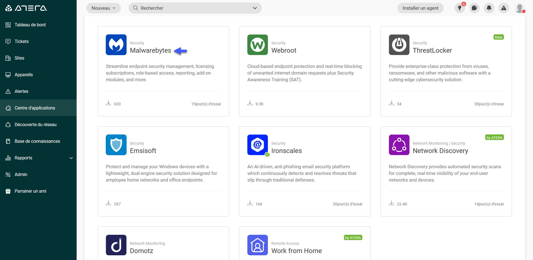This screenshot has height=260, width=533.
Task: Click the Malwarebytes download count icon
Action: coord(109,103)
